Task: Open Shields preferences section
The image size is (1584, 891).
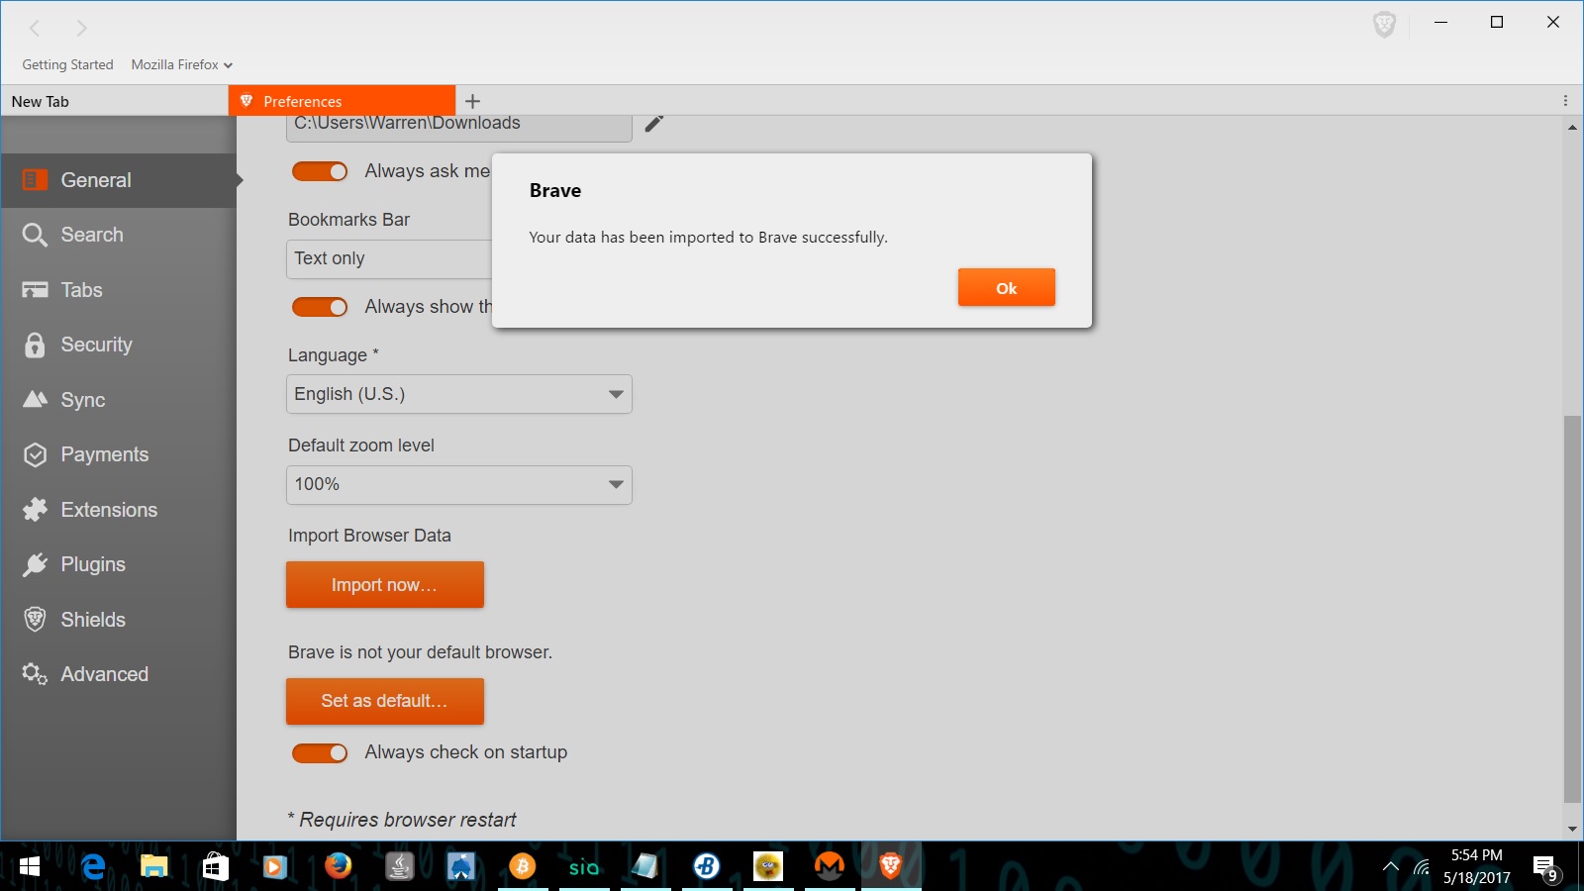Action: [x=119, y=620]
